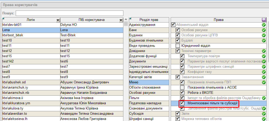Uncheck the Робота з ВКОТЕ checkbox
The width and height of the screenshot is (269, 121).
(x=182, y=93)
